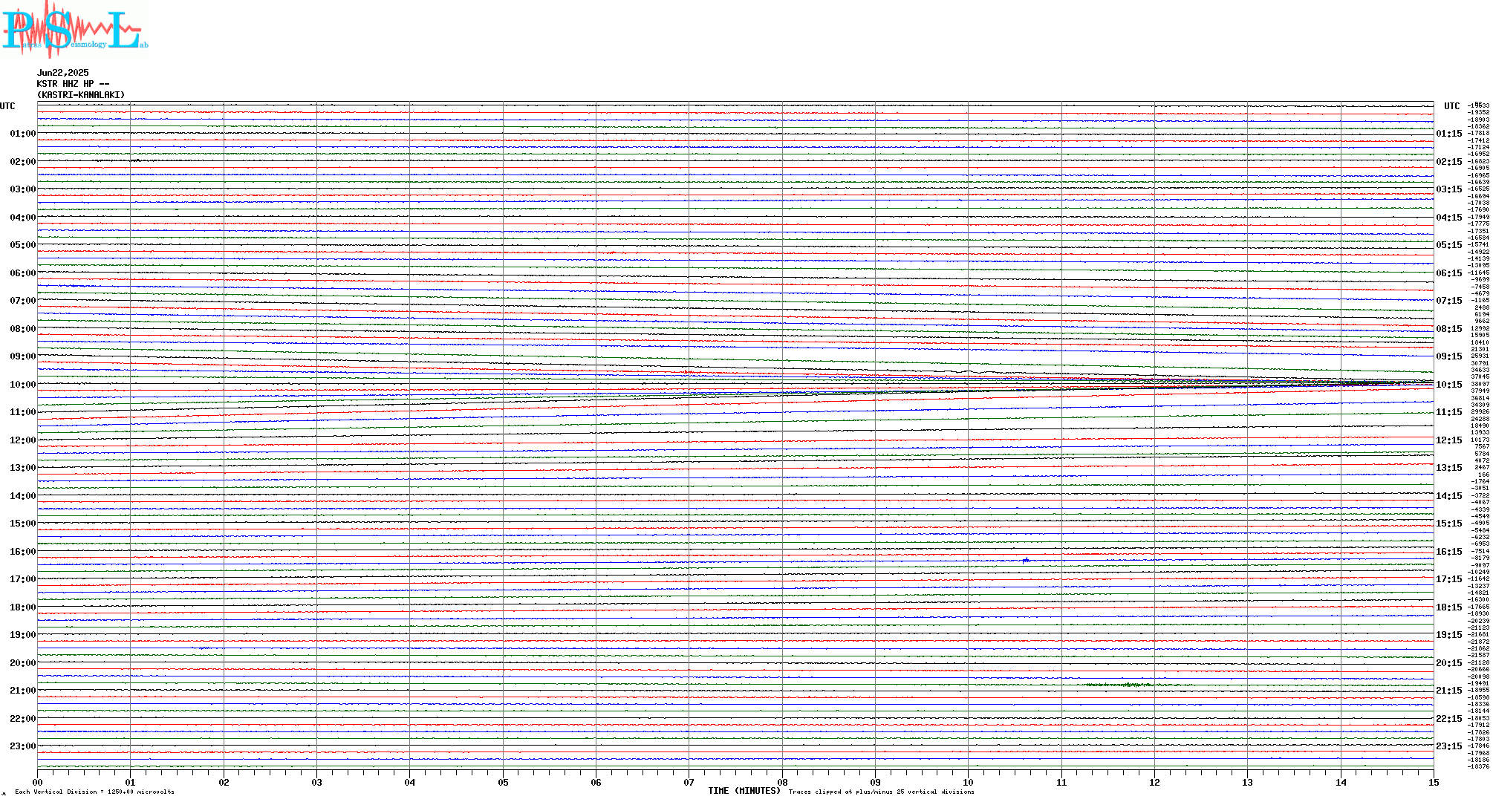This screenshot has width=1493, height=802.
Task: Click minute 05 tick label on bottom axis
Action: (503, 782)
